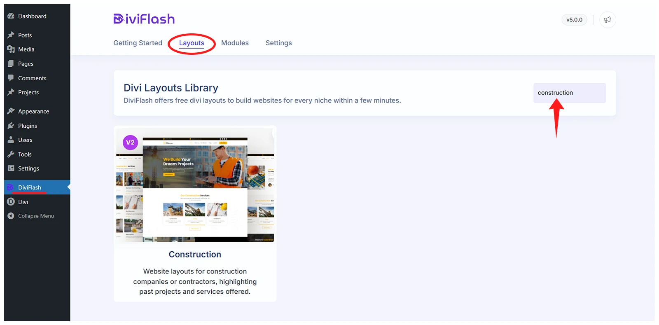
Task: Switch to the Getting Started tab
Action: point(138,43)
